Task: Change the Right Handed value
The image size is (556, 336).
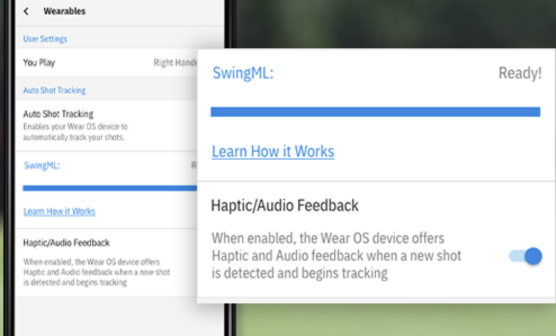Action: coord(175,63)
